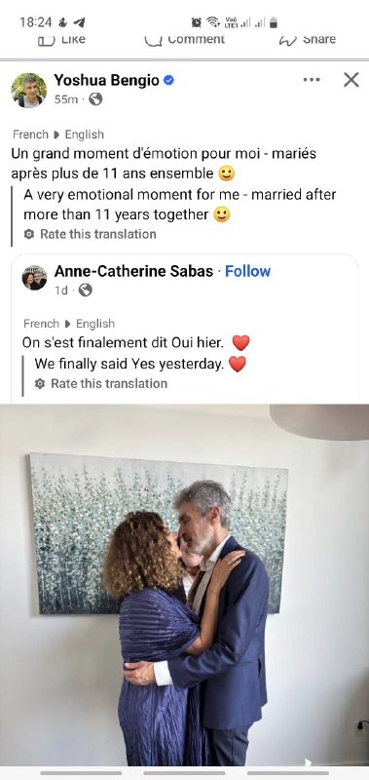
Task: Rate this translation on shared post
Action: [109, 383]
